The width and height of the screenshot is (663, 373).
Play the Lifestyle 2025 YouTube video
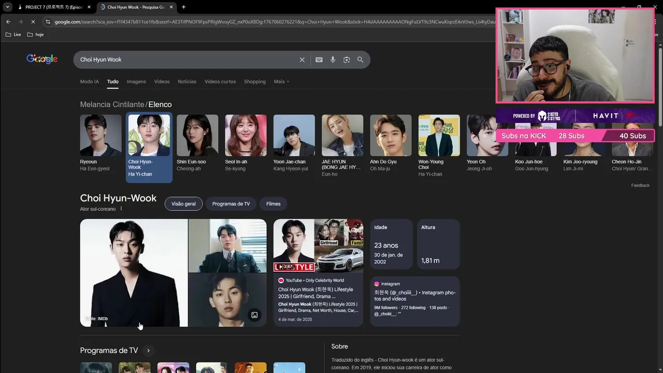pos(318,245)
